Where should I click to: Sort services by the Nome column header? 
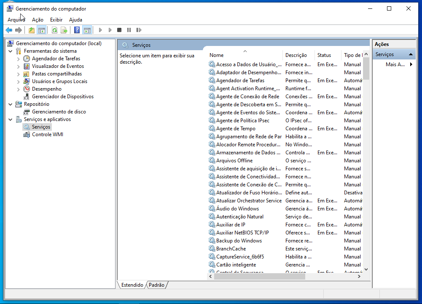(x=245, y=55)
